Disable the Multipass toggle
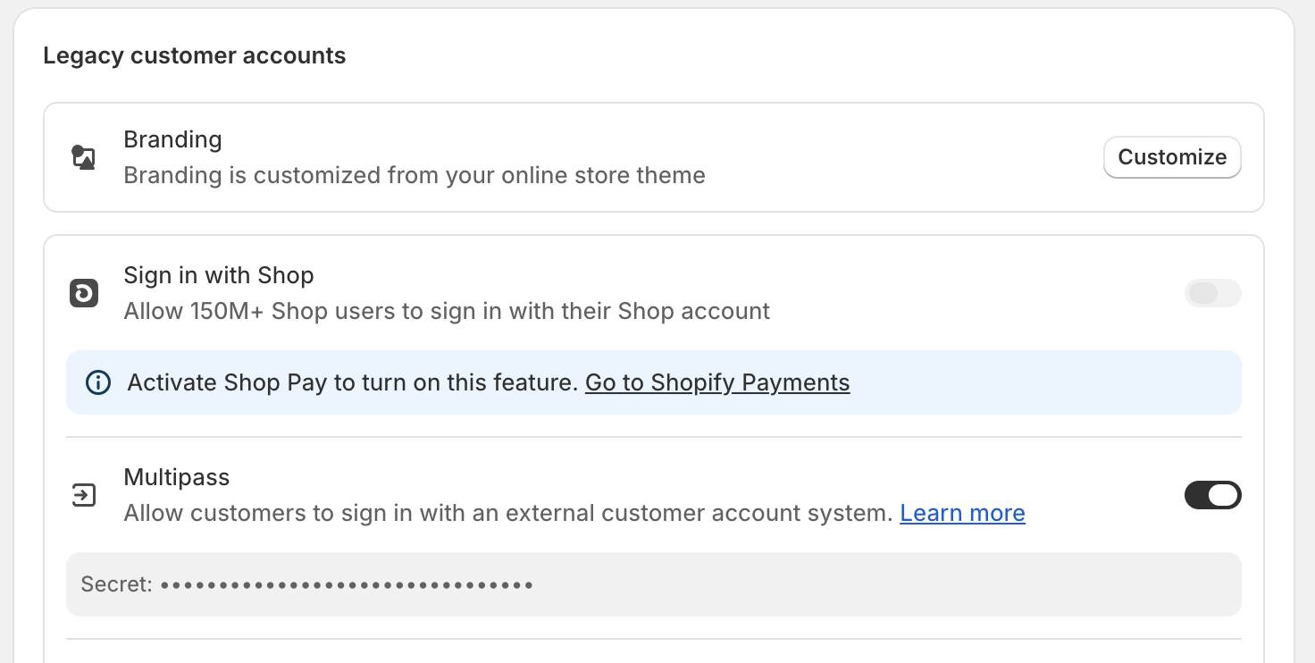The height and width of the screenshot is (663, 1315). (1212, 495)
